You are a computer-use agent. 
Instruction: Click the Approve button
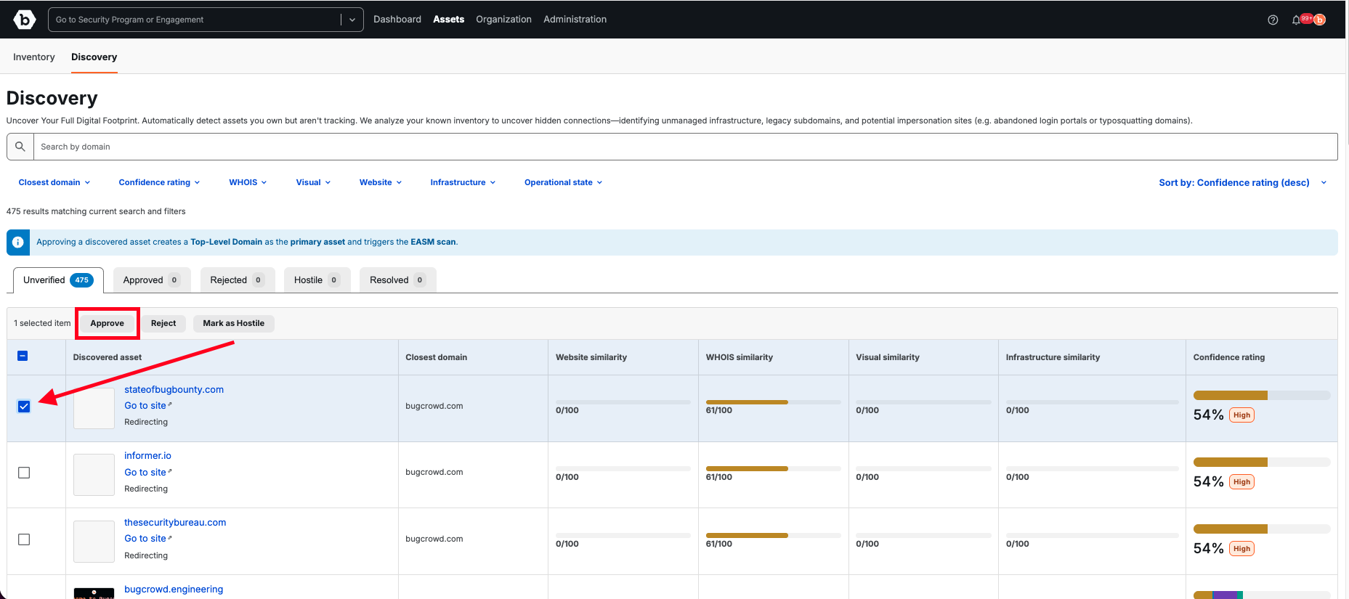[108, 323]
